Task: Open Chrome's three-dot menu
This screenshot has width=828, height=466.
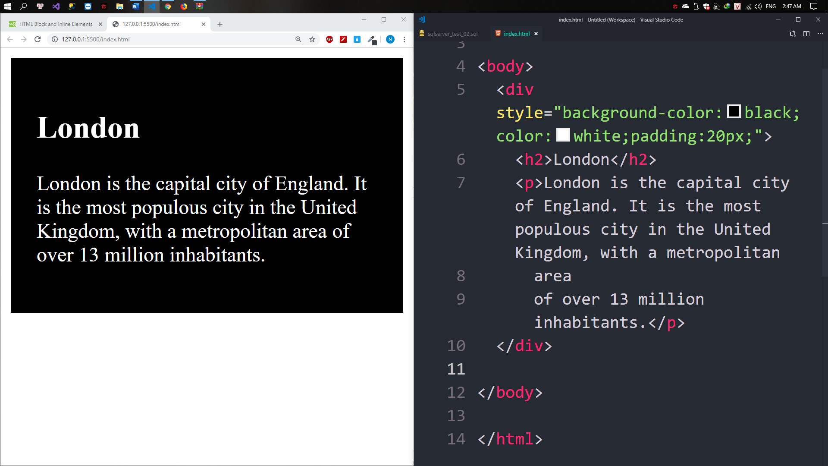Action: point(404,39)
